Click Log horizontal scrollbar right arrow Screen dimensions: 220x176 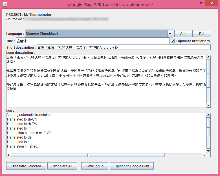click(x=204, y=155)
